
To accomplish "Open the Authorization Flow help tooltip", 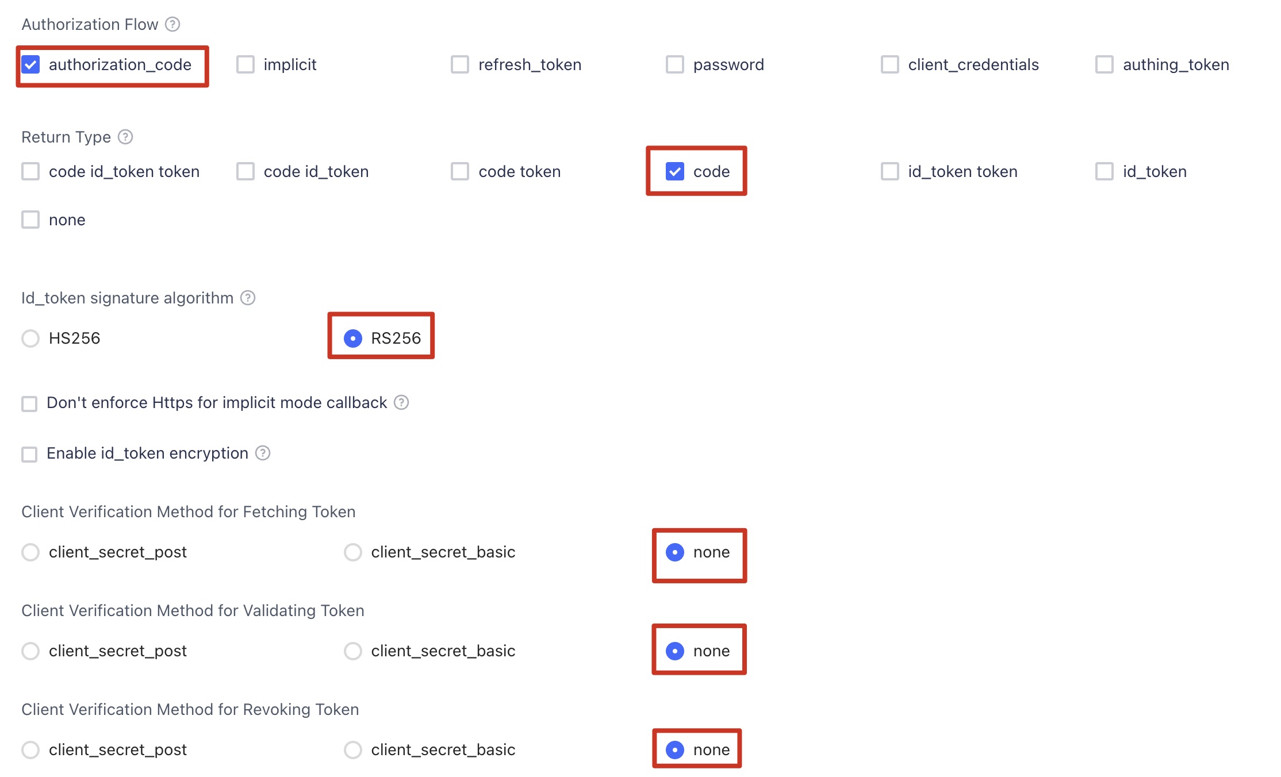I will 171,24.
